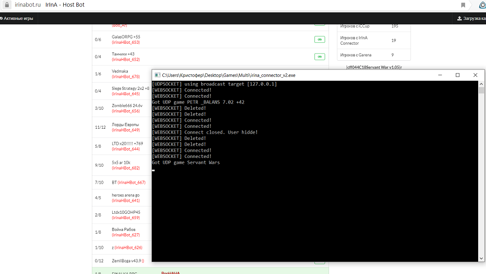This screenshot has width=486, height=274.
Task: Select the Zombie666 24.6v game title
Action: [x=127, y=106]
